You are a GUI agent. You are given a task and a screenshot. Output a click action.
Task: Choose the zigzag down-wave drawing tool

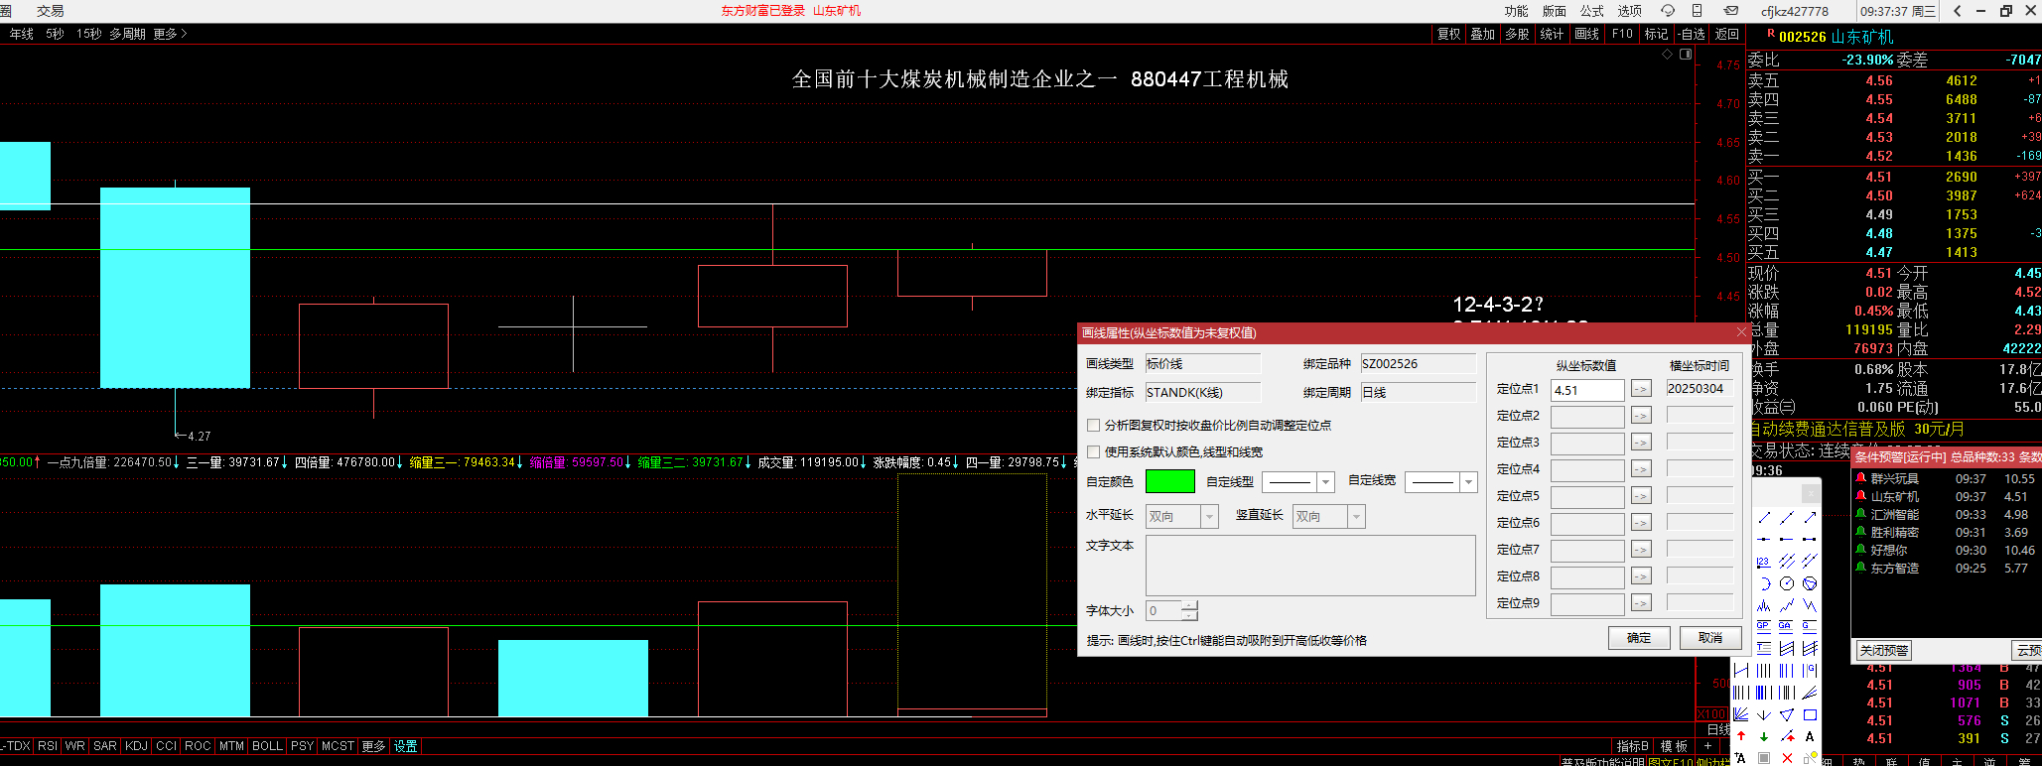tap(1810, 606)
